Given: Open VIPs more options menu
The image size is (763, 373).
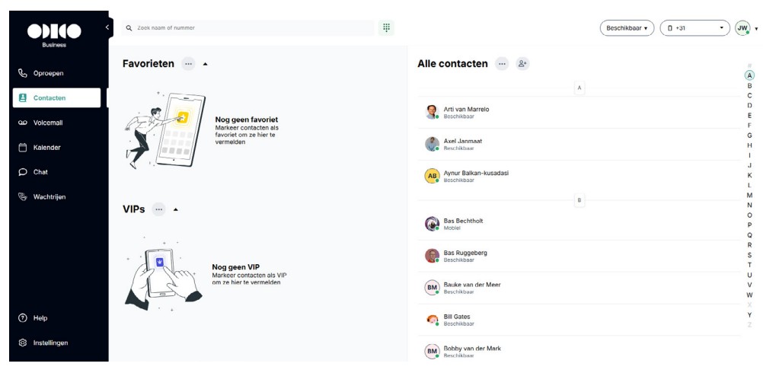Looking at the screenshot, I should pos(158,209).
